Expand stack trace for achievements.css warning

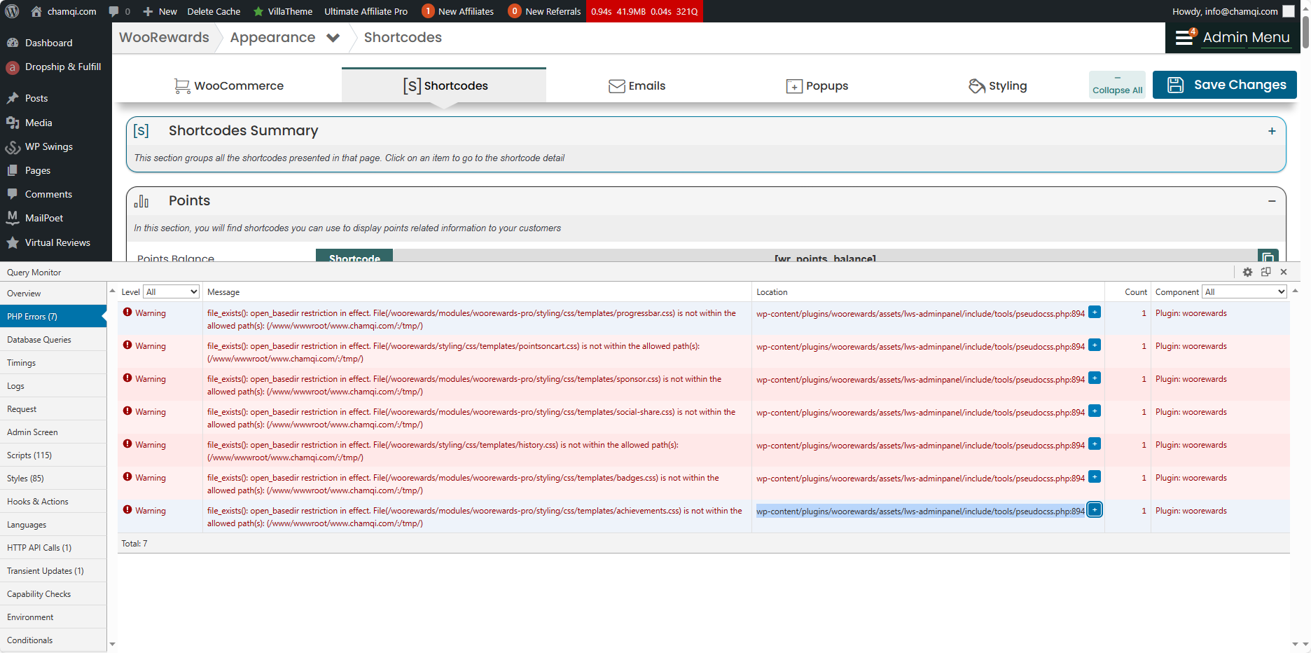(x=1095, y=510)
